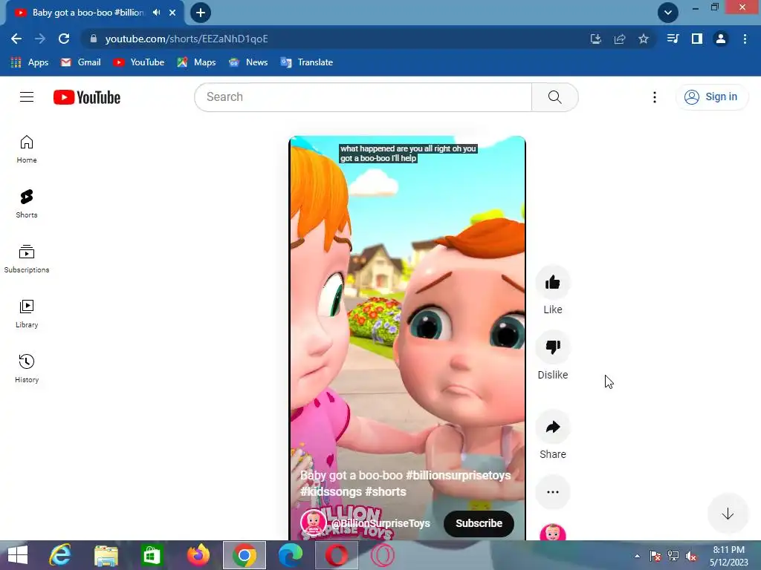Open the Maps bookmark

tap(196, 62)
